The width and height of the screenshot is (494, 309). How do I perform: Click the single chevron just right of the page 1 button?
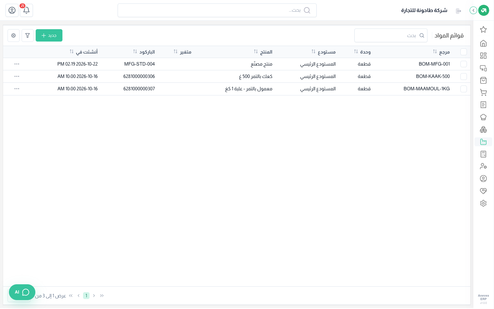pos(94,296)
